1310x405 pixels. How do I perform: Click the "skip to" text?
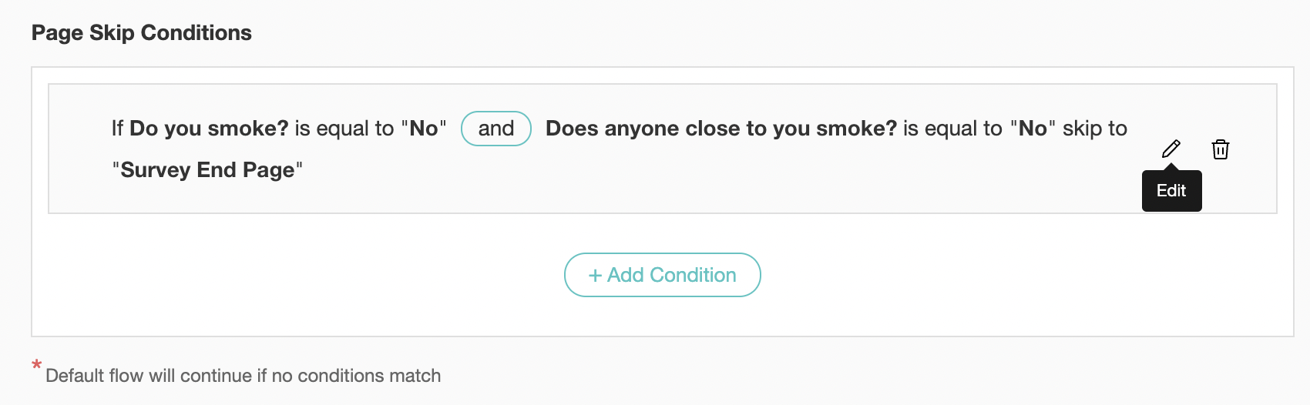(1094, 129)
